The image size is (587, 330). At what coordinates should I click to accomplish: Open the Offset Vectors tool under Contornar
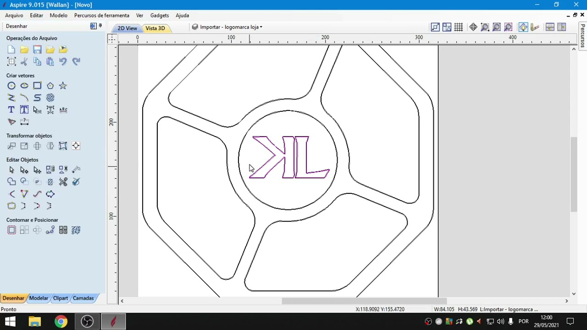click(11, 230)
